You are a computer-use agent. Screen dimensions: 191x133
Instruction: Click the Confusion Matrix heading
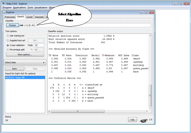coord(65,78)
